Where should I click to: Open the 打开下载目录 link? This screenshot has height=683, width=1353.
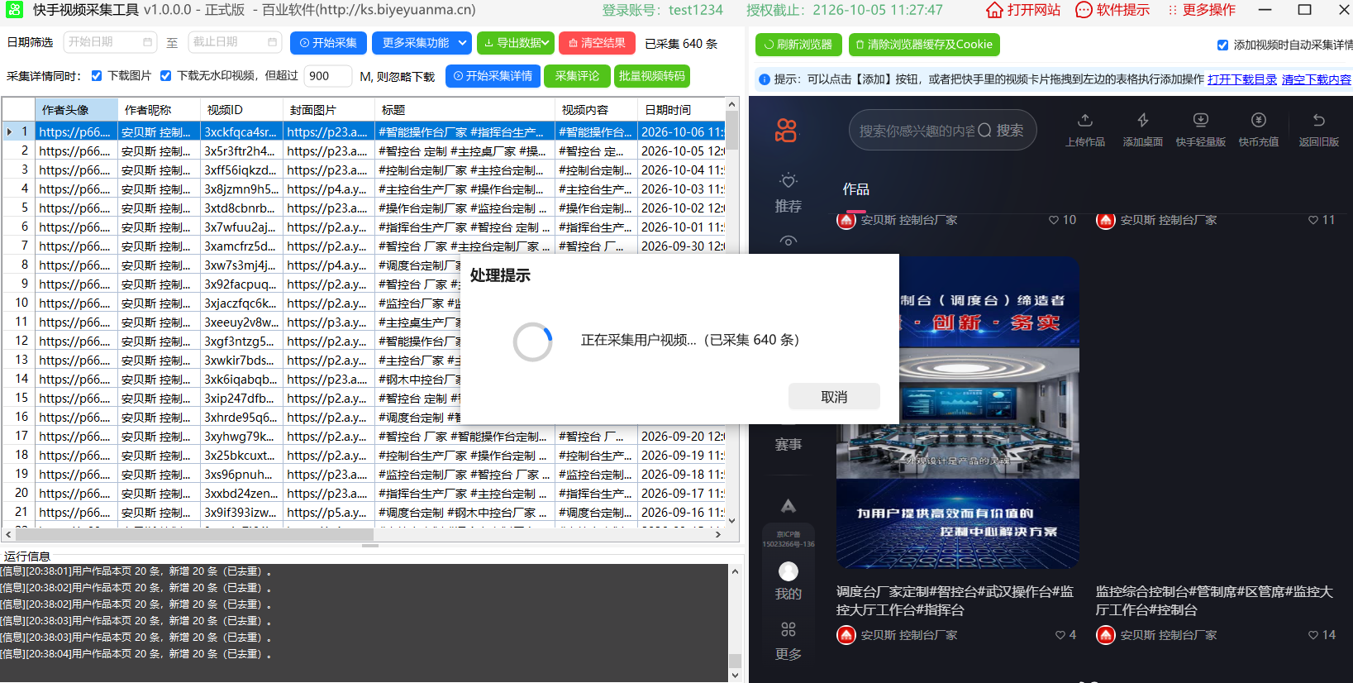[x=1242, y=79]
